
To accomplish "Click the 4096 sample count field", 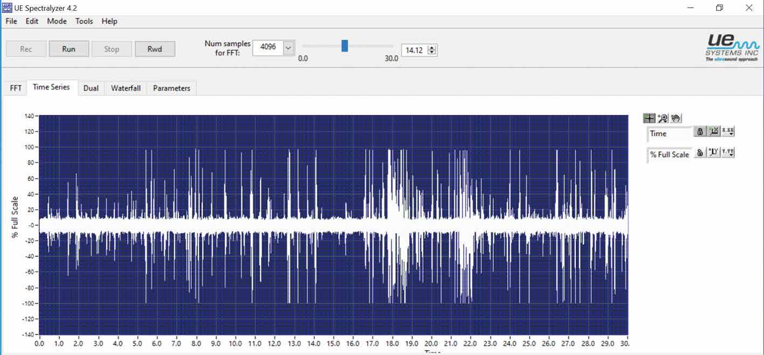I will click(268, 47).
